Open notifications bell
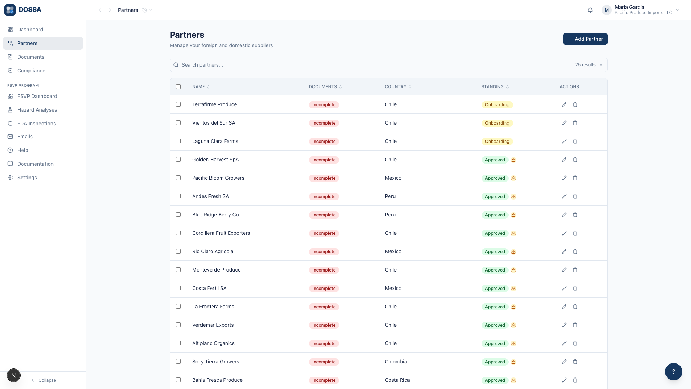The width and height of the screenshot is (691, 389). click(x=590, y=10)
